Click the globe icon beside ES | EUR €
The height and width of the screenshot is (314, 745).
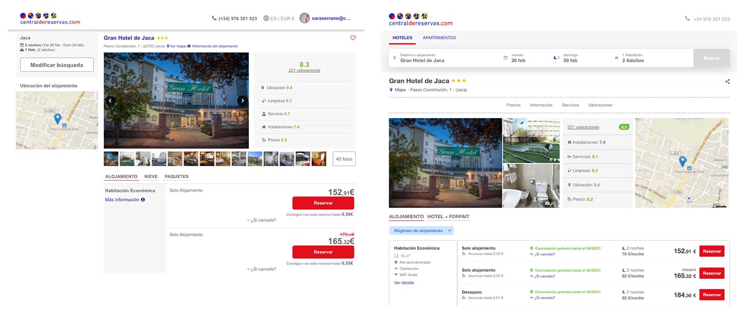[266, 19]
